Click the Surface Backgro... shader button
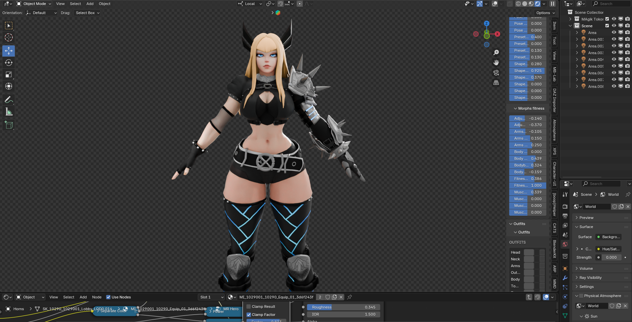This screenshot has width=632, height=322. (x=608, y=237)
